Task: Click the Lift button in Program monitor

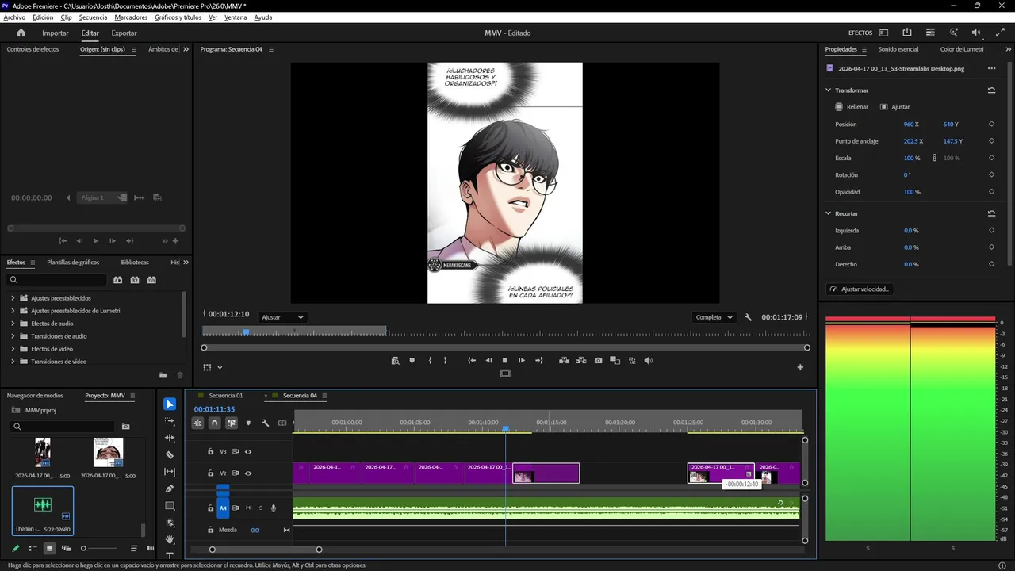Action: 564,360
